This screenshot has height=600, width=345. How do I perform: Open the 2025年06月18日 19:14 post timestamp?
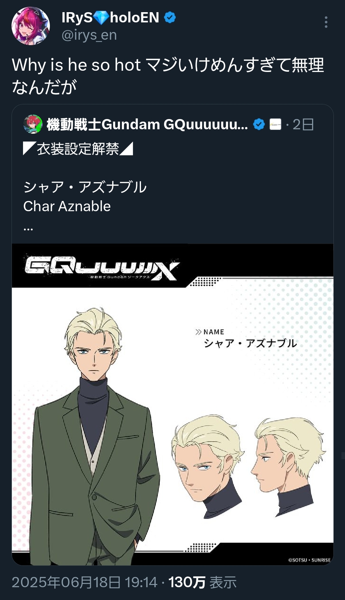85,582
